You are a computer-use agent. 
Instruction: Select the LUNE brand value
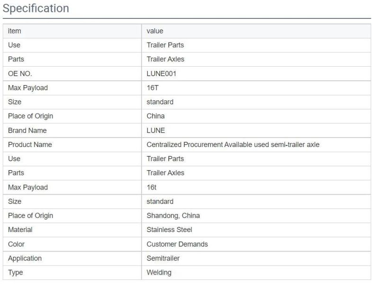click(156, 130)
